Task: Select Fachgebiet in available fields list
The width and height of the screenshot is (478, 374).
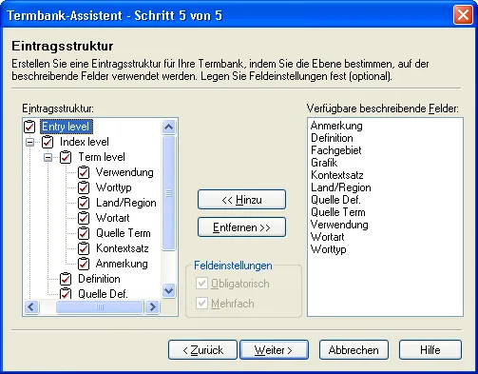Action: (x=335, y=150)
